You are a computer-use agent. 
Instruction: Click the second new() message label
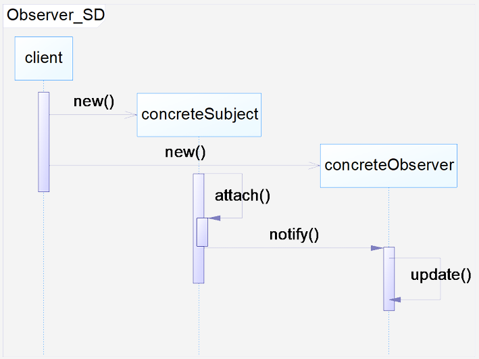pyautogui.click(x=185, y=152)
